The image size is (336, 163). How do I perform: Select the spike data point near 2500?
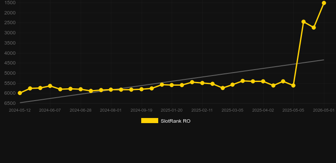tap(303, 22)
